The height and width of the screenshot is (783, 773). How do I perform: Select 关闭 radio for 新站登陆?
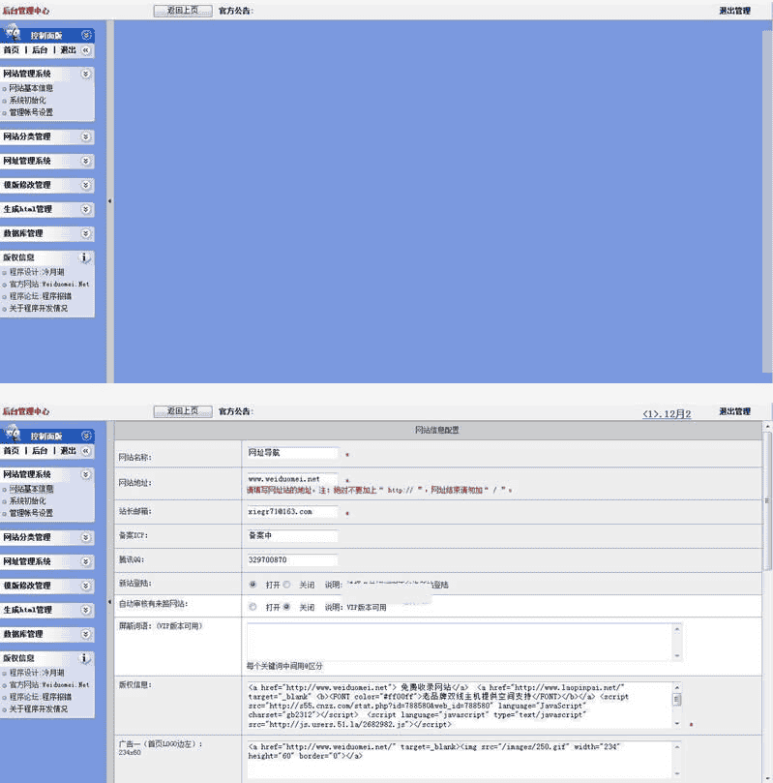tap(286, 585)
